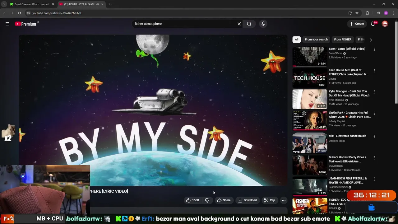Open the media control icon in the toolbar
Screen dimensions: 398x224
[x=378, y=13]
